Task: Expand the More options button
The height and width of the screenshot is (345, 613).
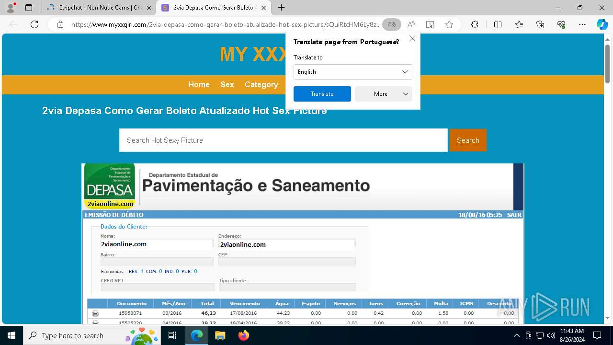Action: point(384,94)
